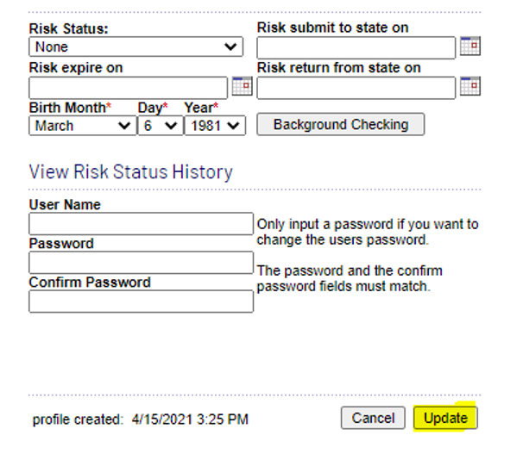Open the birth Year dropdown showing 1981
Viewport: 523px width, 460px height.
click(214, 126)
